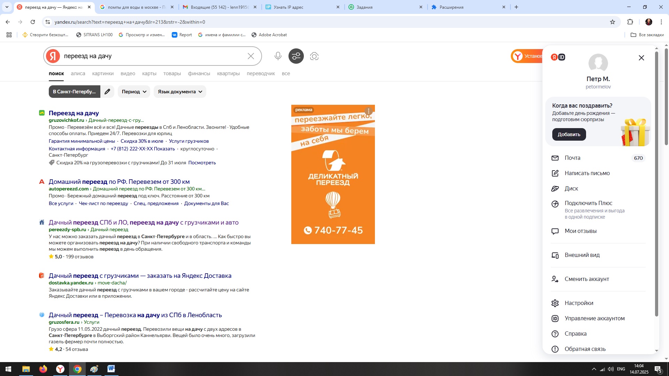Edit region with the pencil icon

coord(107,92)
